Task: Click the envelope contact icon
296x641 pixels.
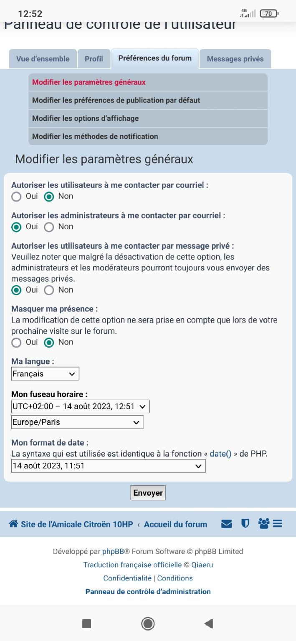Action: point(227,524)
